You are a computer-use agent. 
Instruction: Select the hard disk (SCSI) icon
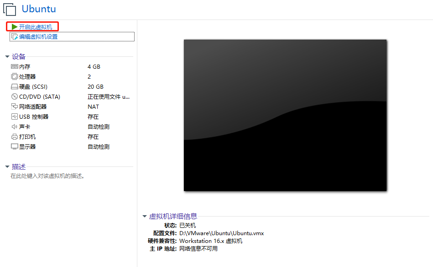[x=14, y=87]
